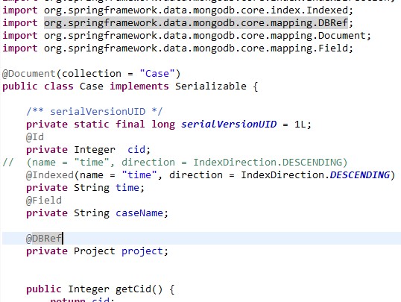
Task: Click the Project type name
Action: tap(95, 251)
